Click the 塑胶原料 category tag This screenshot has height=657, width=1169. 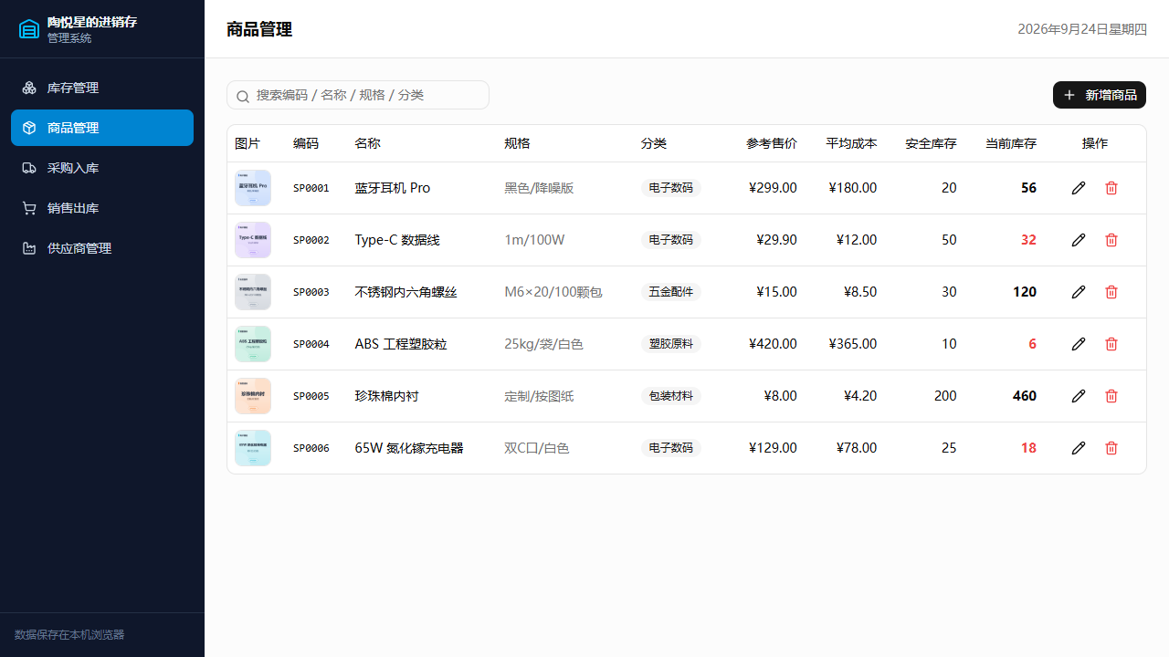[671, 344]
